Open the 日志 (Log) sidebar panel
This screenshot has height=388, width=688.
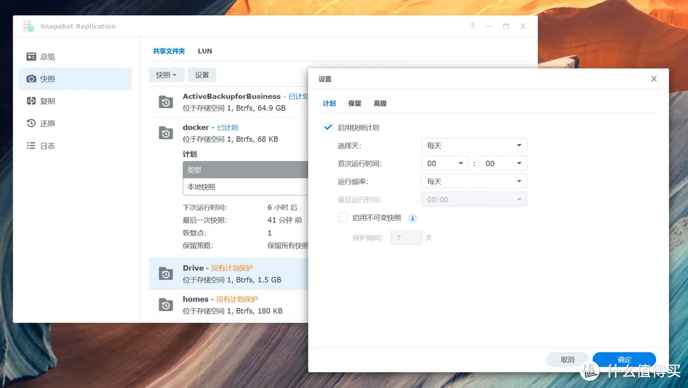(29, 145)
